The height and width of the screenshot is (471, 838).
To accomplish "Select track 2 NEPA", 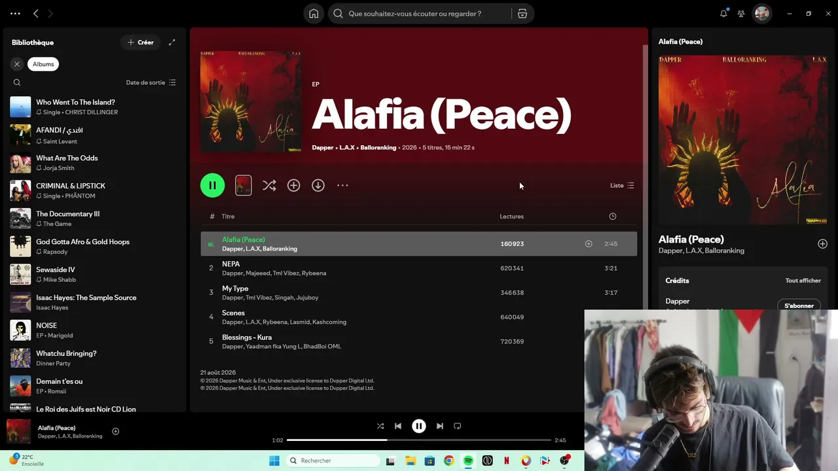I will (418, 268).
